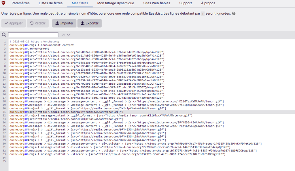Screen dimensions: 295x171
Task: Import filters with the Importer button
Action: 64,23
